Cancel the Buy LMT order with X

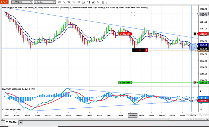tap(195, 83)
